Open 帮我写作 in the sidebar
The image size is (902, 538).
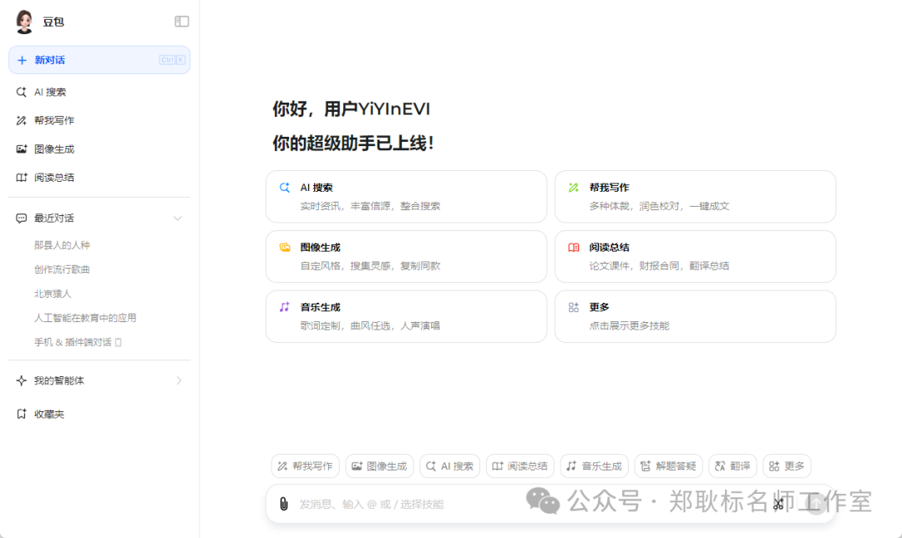point(99,120)
